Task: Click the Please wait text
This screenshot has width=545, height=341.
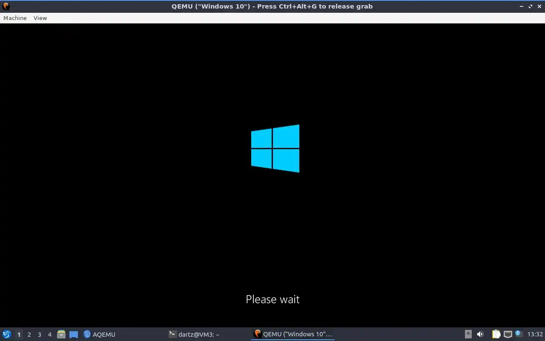Action: (x=272, y=299)
